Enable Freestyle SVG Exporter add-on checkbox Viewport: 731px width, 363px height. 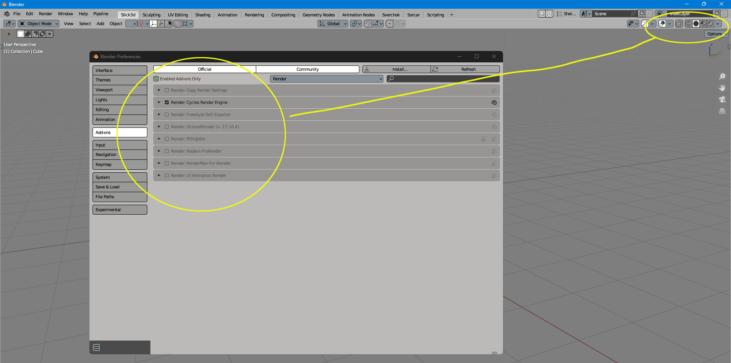167,115
